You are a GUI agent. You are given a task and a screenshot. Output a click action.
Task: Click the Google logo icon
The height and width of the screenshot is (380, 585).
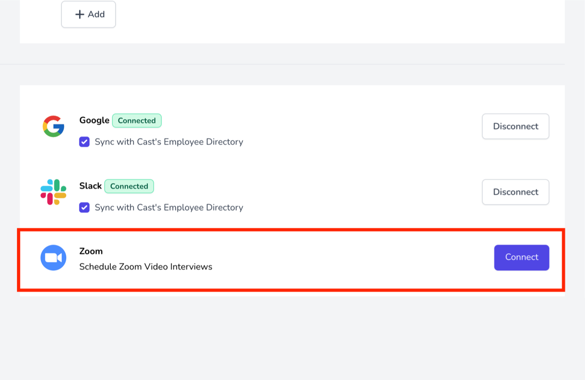53,127
